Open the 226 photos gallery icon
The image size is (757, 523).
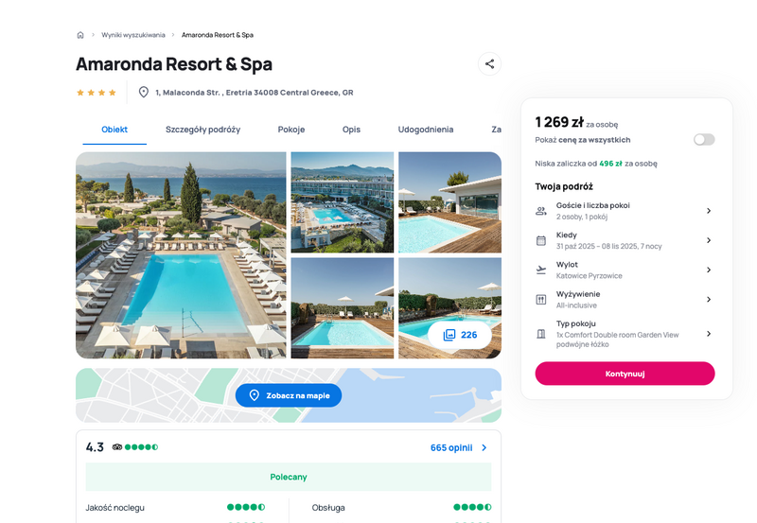tap(449, 335)
